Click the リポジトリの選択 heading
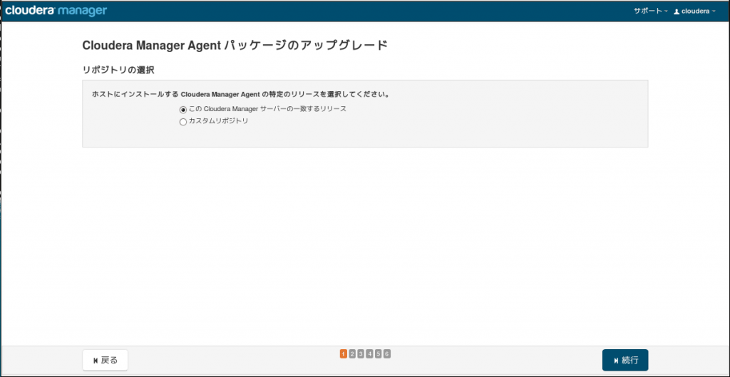Viewport: 730px width, 377px height. [x=118, y=71]
